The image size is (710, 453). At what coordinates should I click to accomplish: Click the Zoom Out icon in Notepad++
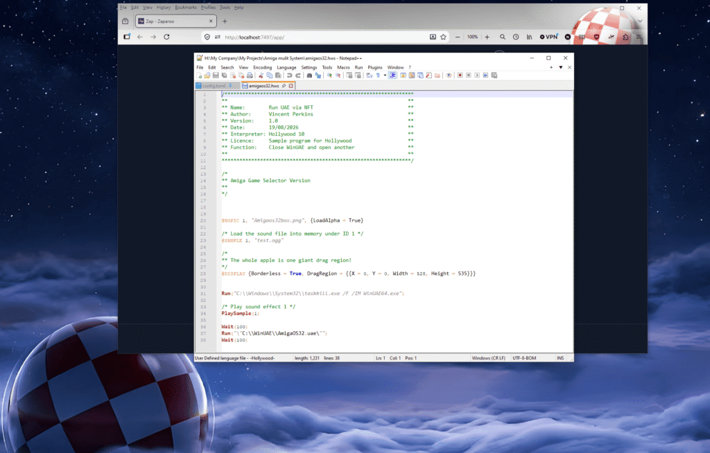point(338,75)
